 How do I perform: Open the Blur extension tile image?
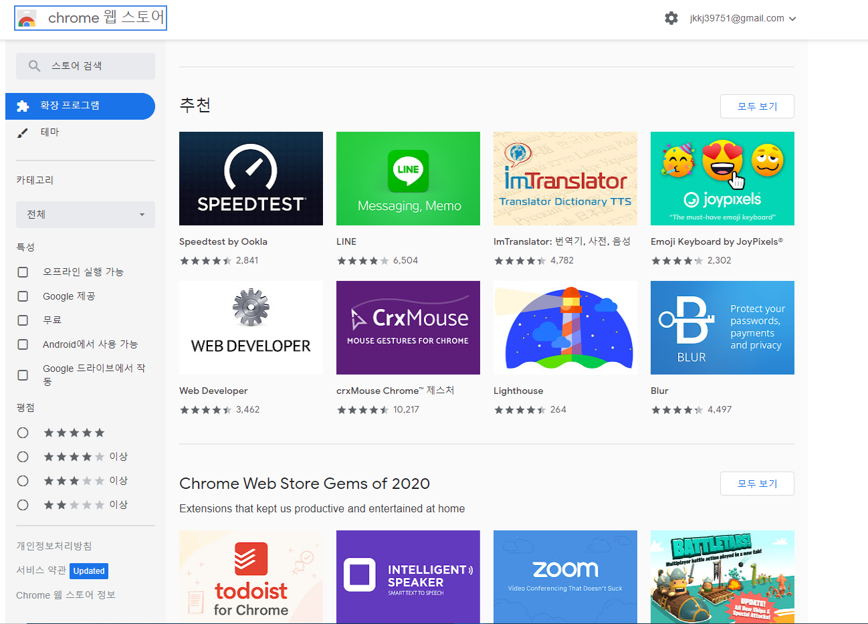click(722, 328)
